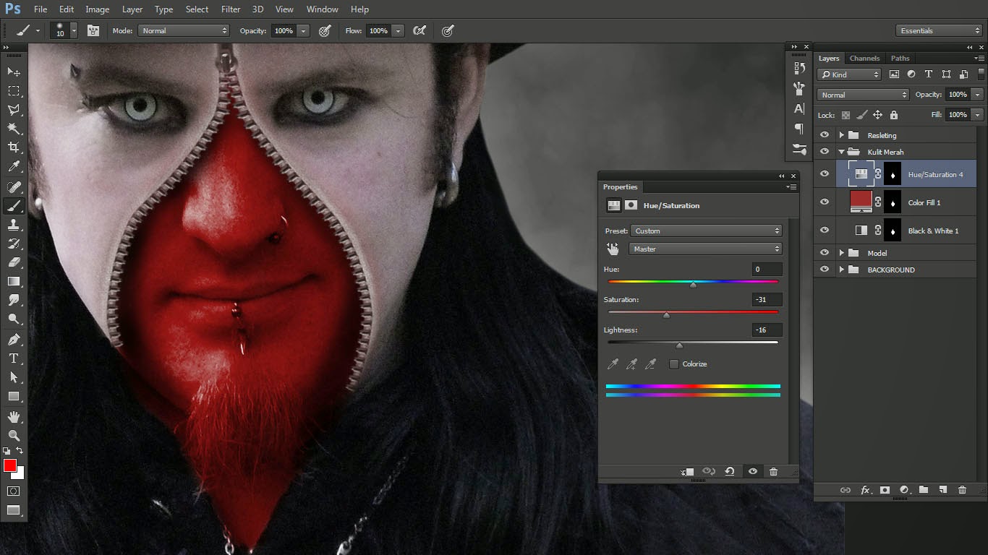
Task: Click the Lock all padlock icon
Action: pyautogui.click(x=894, y=115)
